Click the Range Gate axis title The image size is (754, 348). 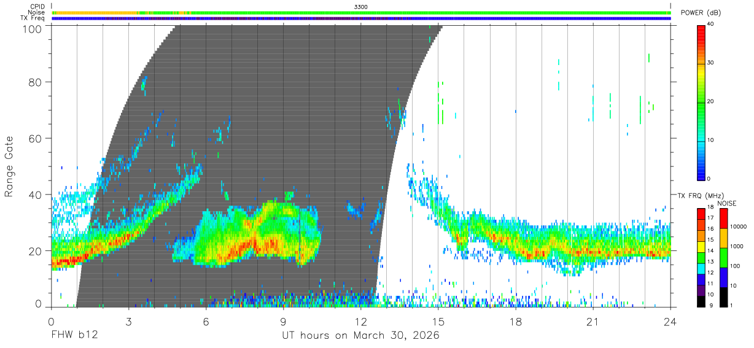[9, 167]
